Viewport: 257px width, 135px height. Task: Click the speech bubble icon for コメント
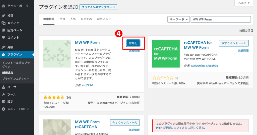[x=4, y=38]
